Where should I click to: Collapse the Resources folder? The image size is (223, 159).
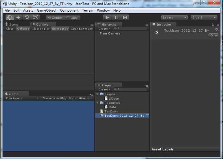pos(98,102)
